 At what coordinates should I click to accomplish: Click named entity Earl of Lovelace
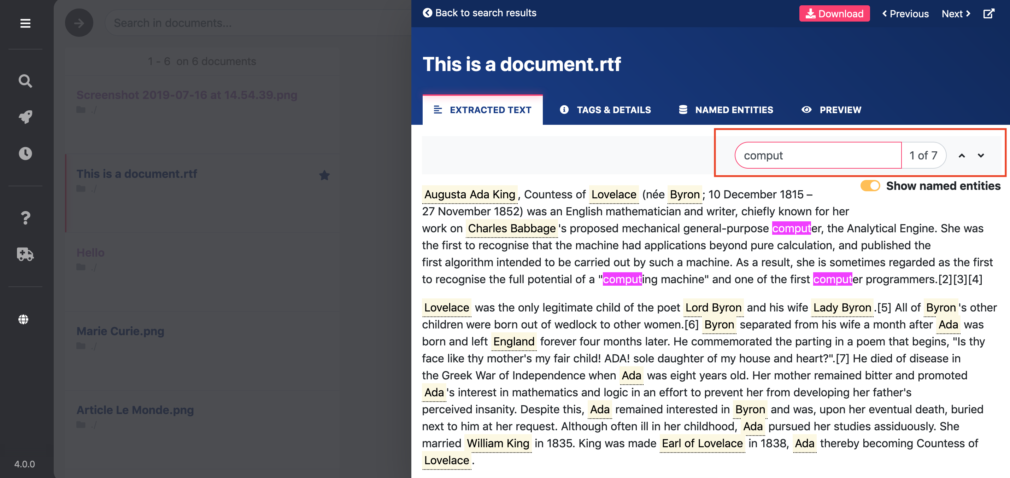(x=702, y=443)
